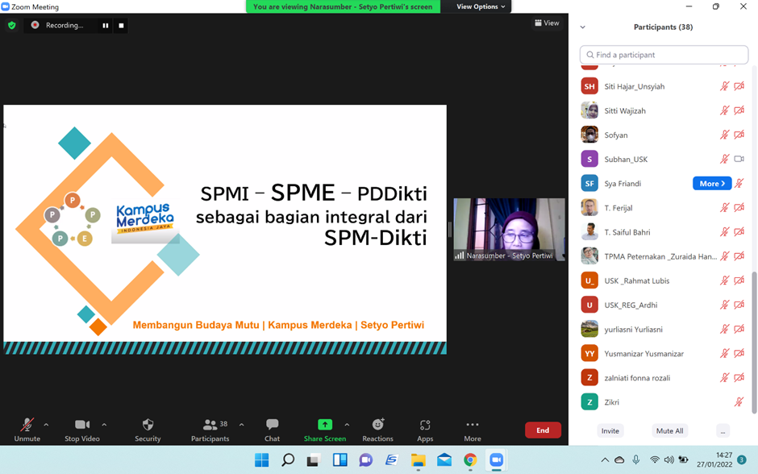758x474 pixels.
Task: Unmute the microphone
Action: [x=27, y=430]
